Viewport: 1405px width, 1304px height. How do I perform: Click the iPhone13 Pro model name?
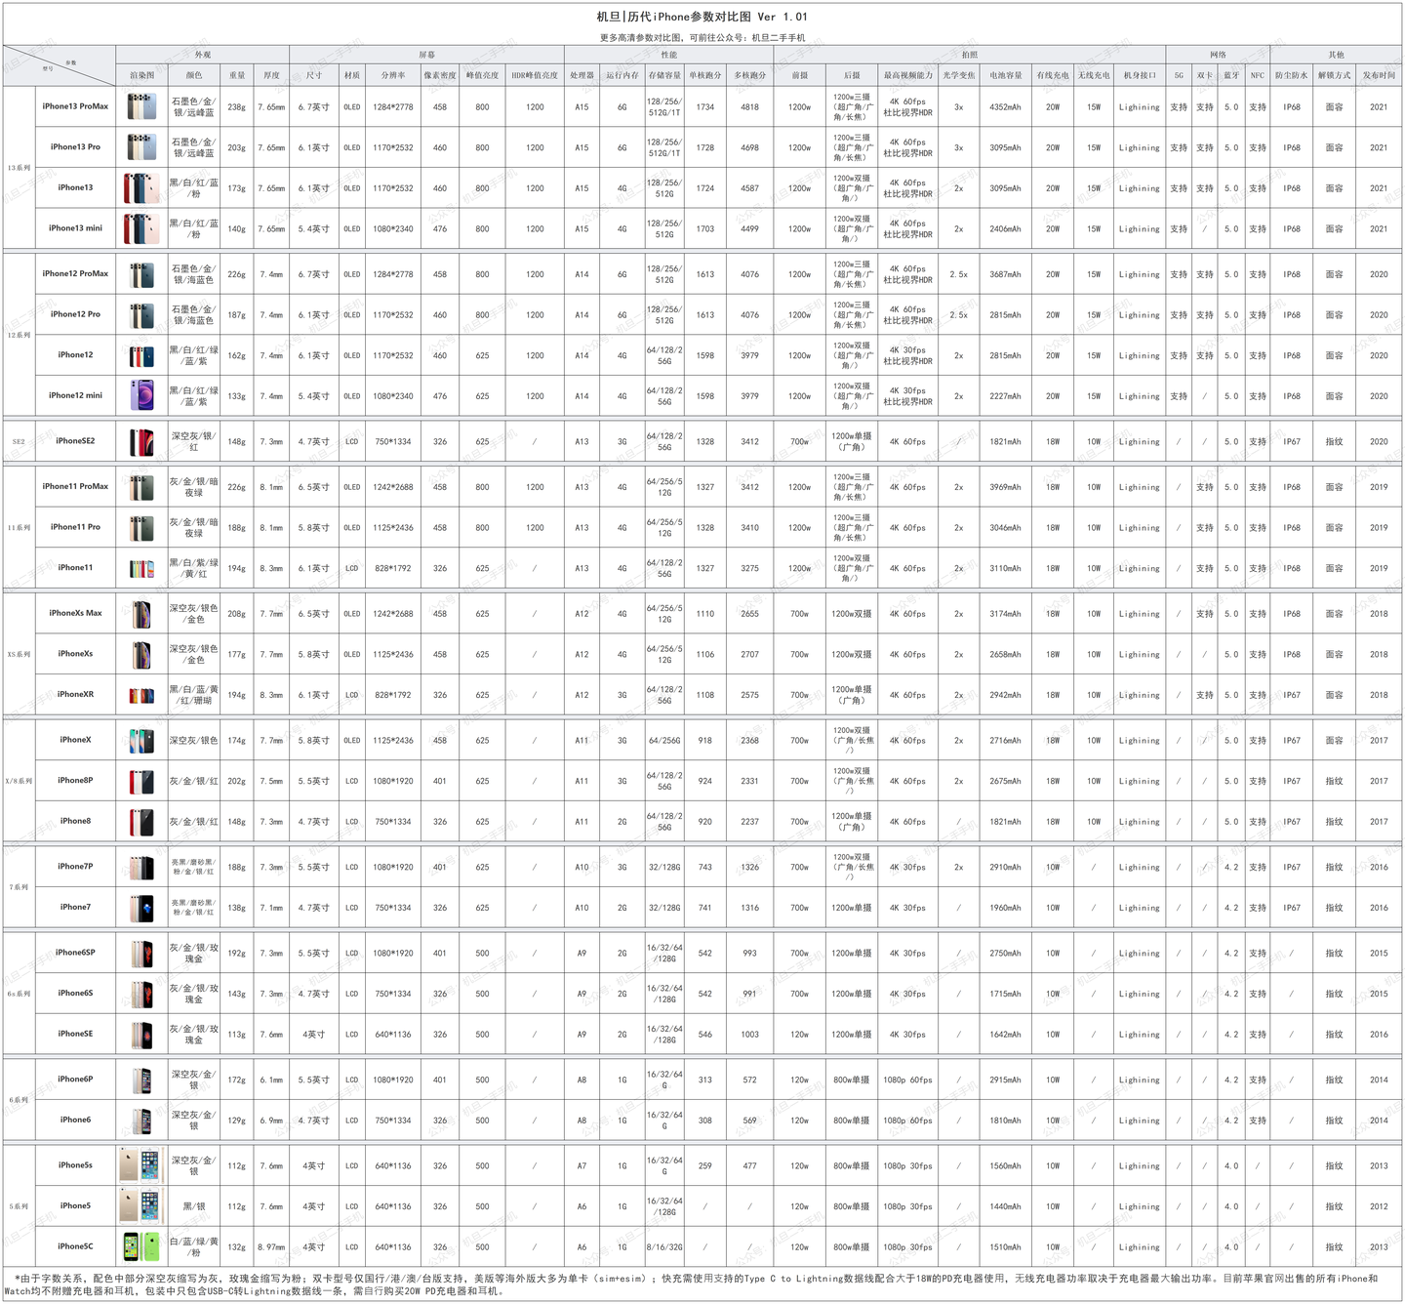pyautogui.click(x=75, y=147)
